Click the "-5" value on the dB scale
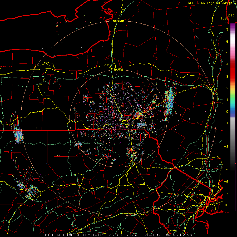237x237 pixels. click(x=226, y=170)
